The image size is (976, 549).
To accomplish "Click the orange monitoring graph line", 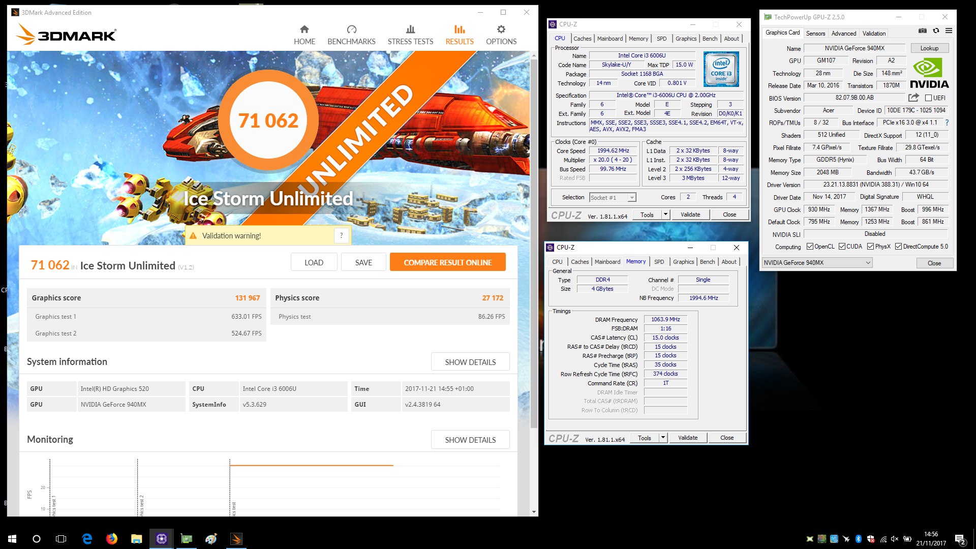I will coord(311,465).
